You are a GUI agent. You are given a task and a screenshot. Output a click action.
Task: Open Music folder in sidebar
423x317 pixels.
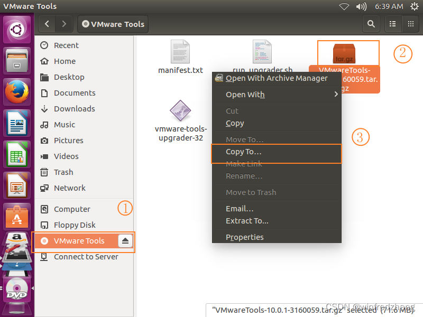[x=84, y=125]
